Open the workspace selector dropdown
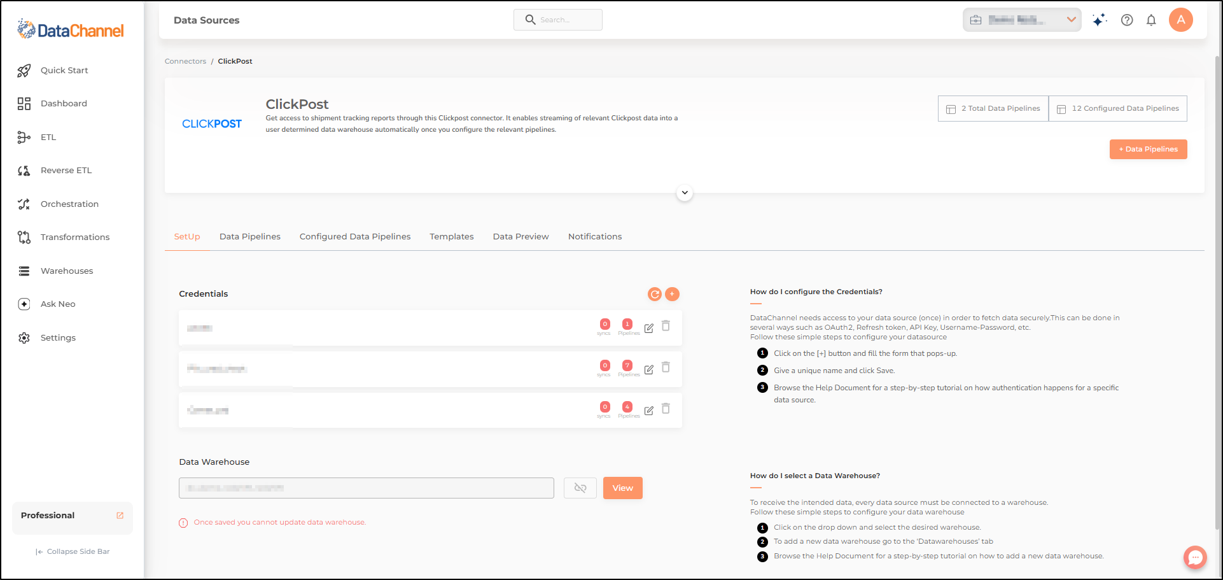 (1022, 20)
